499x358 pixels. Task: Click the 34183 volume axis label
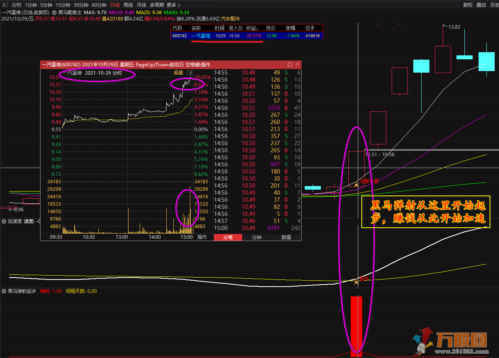(x=54, y=181)
